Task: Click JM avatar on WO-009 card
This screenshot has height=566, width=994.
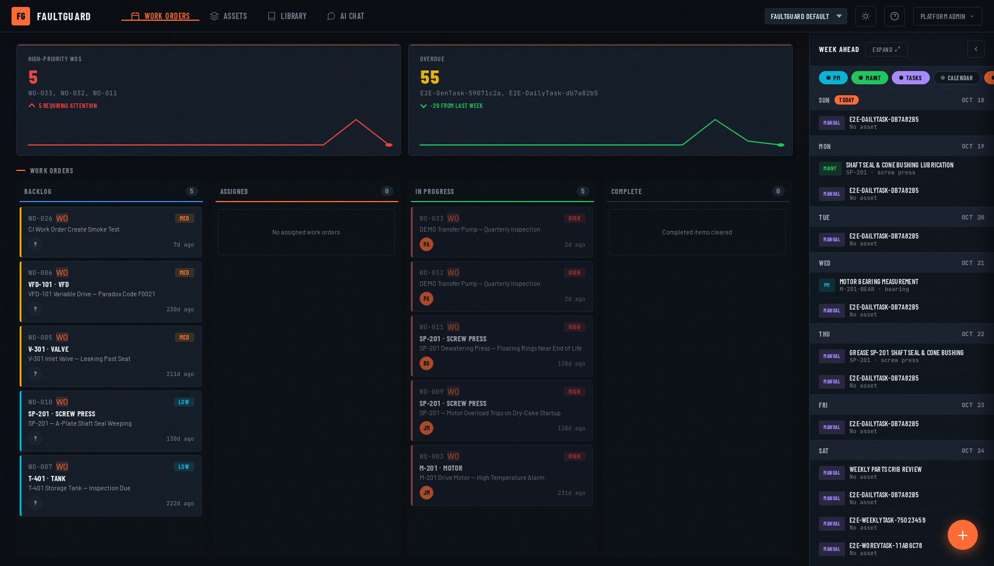Action: click(x=426, y=428)
